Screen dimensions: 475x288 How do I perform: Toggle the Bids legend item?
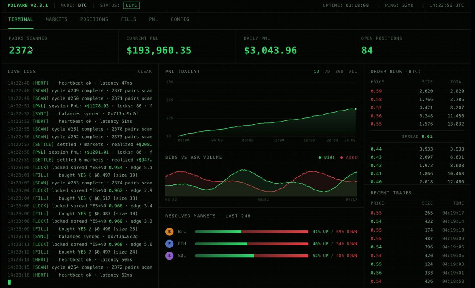[327, 158]
